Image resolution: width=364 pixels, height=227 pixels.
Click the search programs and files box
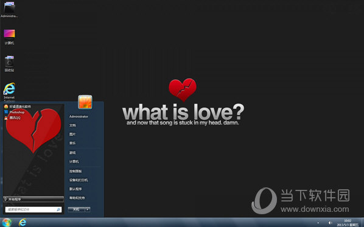33,209
